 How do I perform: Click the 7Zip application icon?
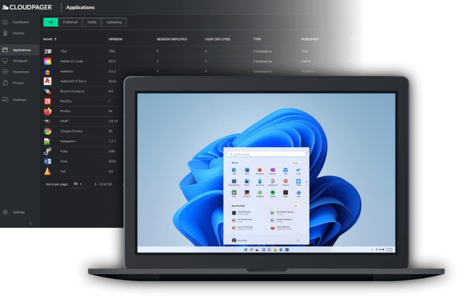click(47, 51)
